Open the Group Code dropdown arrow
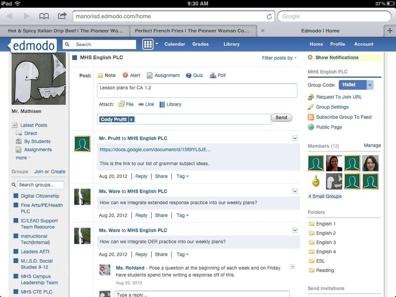Image resolution: width=396 pixels, height=297 pixels. point(370,85)
